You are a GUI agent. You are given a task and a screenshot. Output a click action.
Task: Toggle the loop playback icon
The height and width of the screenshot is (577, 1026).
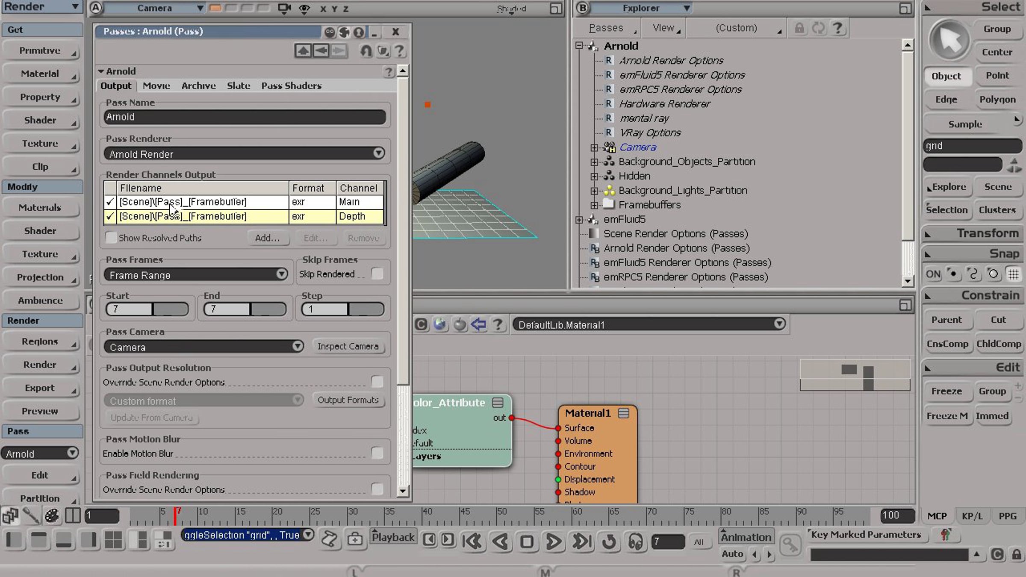click(x=609, y=542)
